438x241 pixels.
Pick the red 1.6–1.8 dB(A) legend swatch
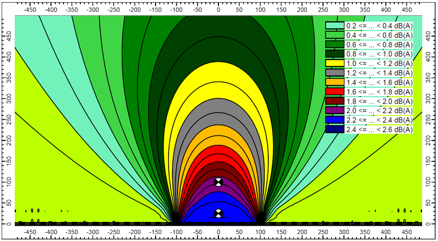(334, 91)
